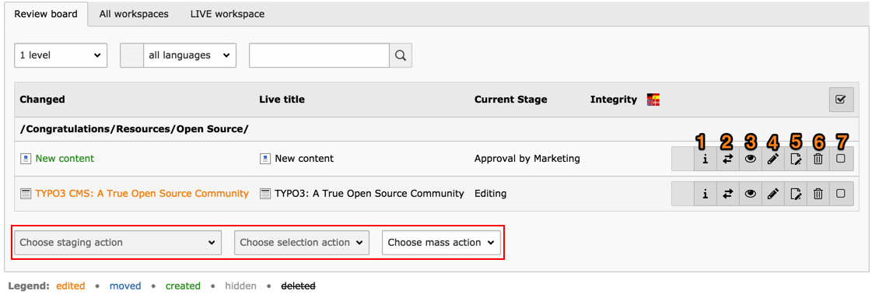
Task: Toggle select-all checkbox in table header
Action: [841, 100]
